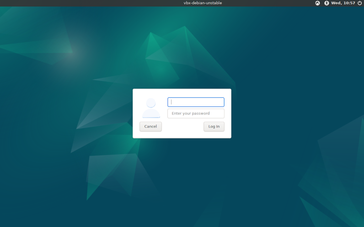Open the accessibility menu icon

(327, 3)
